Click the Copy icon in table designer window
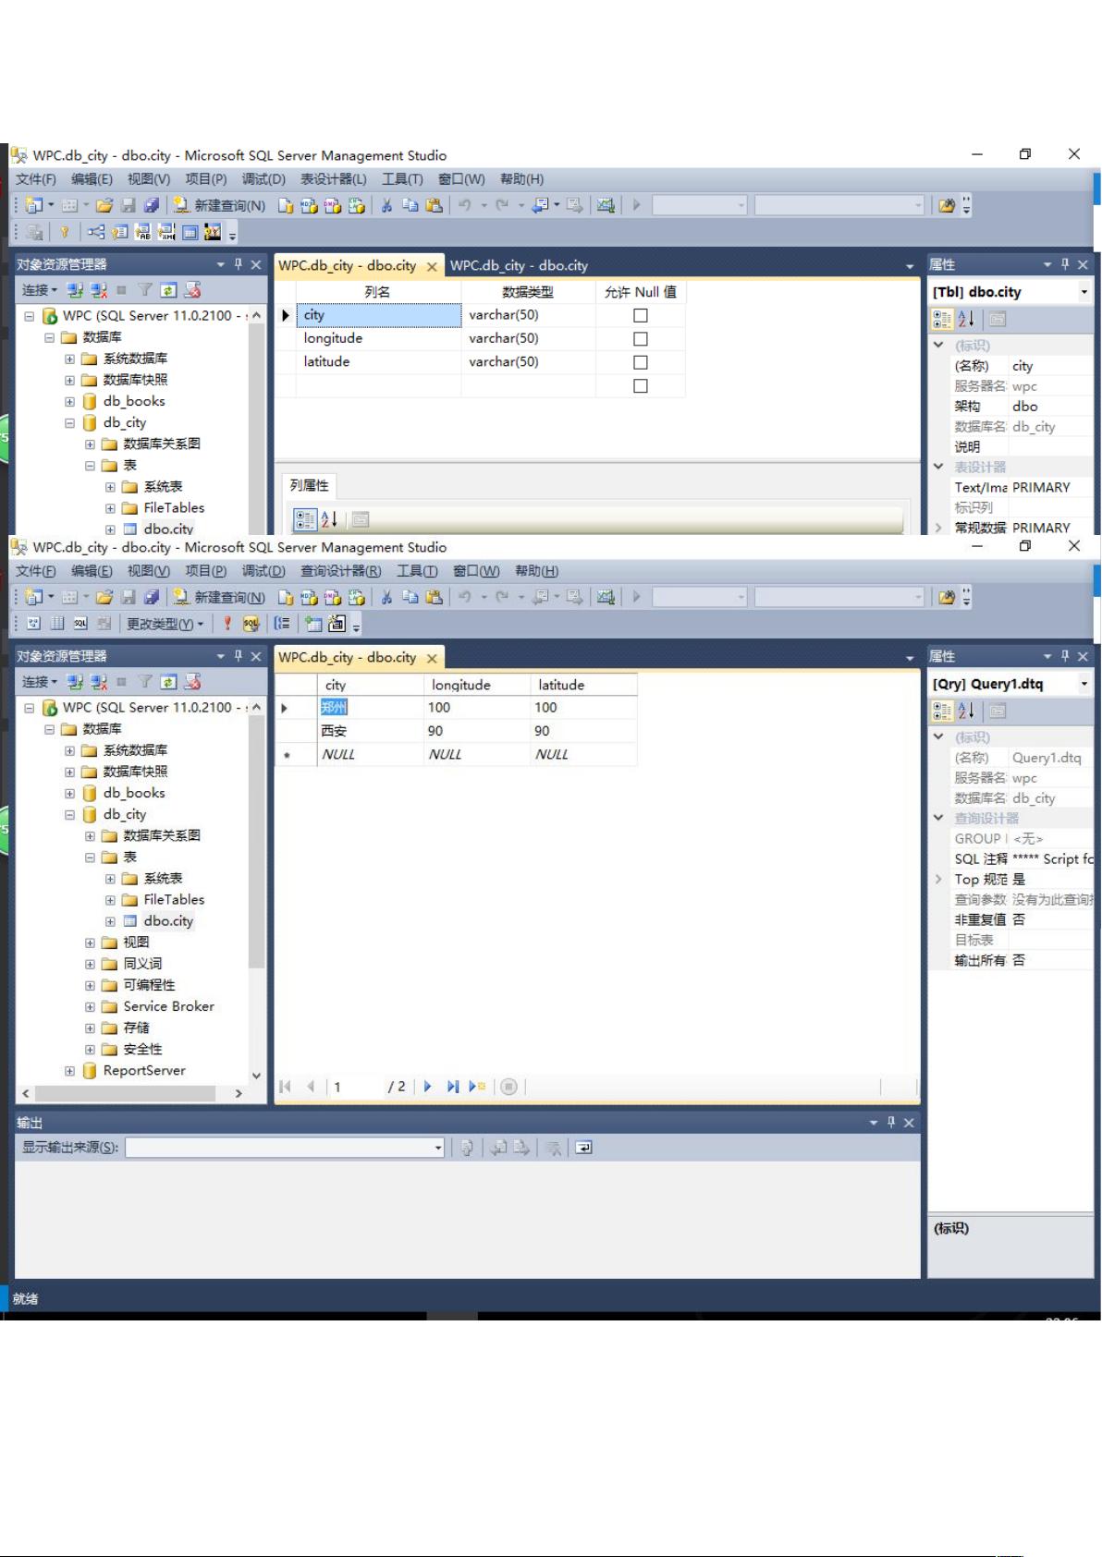The width and height of the screenshot is (1102, 1557). click(x=410, y=205)
